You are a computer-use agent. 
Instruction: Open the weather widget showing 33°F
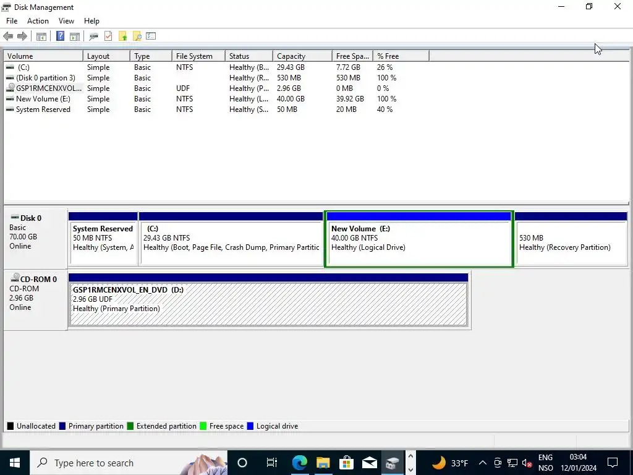tap(449, 463)
